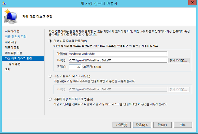Go to 설치 옵션 step
The image size is (198, 134).
(14, 64)
